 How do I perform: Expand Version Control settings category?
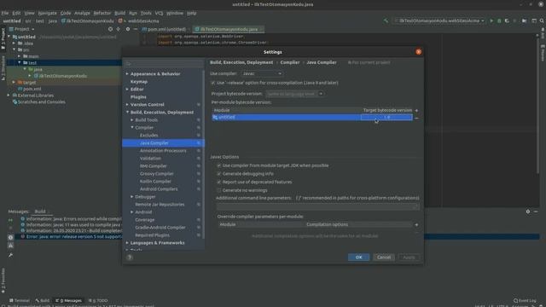127,104
